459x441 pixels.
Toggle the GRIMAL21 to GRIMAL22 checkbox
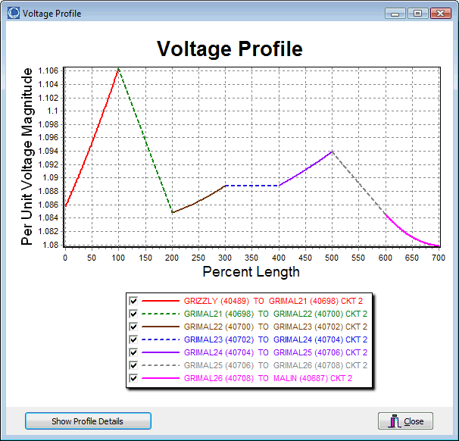(134, 314)
